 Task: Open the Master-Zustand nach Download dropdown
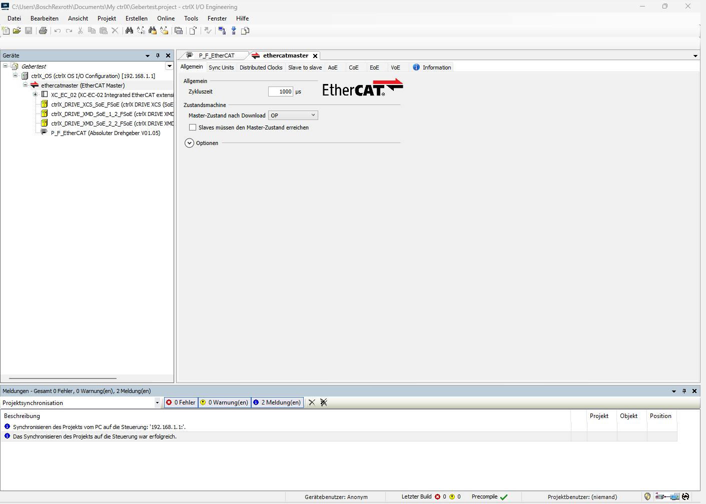293,115
